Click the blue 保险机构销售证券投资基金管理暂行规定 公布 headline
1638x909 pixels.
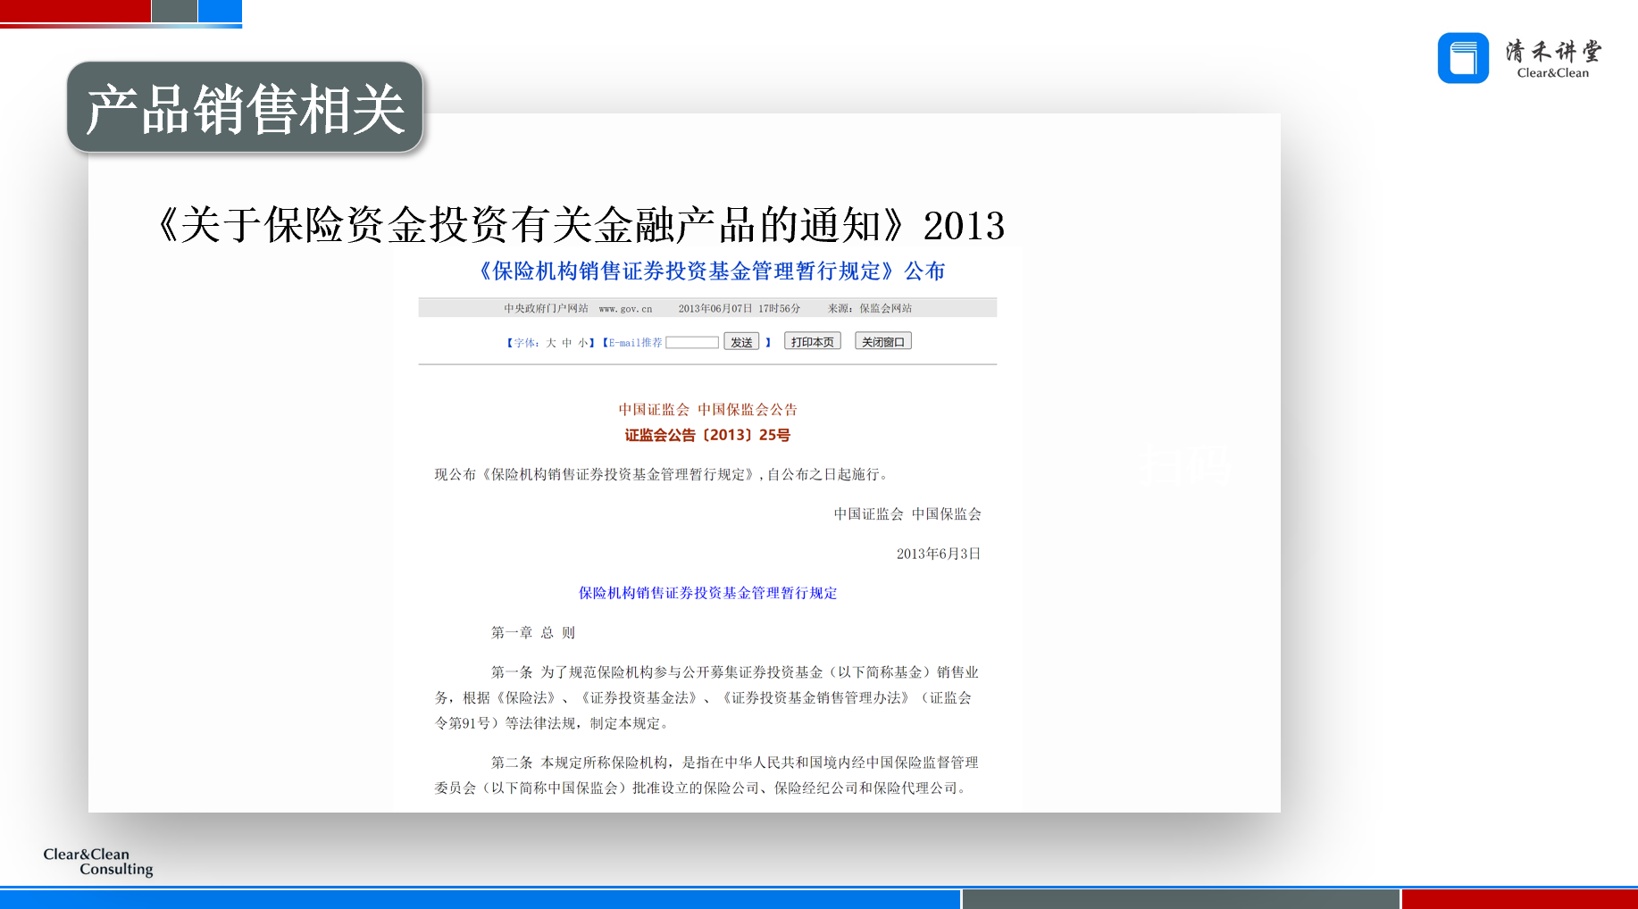(711, 271)
